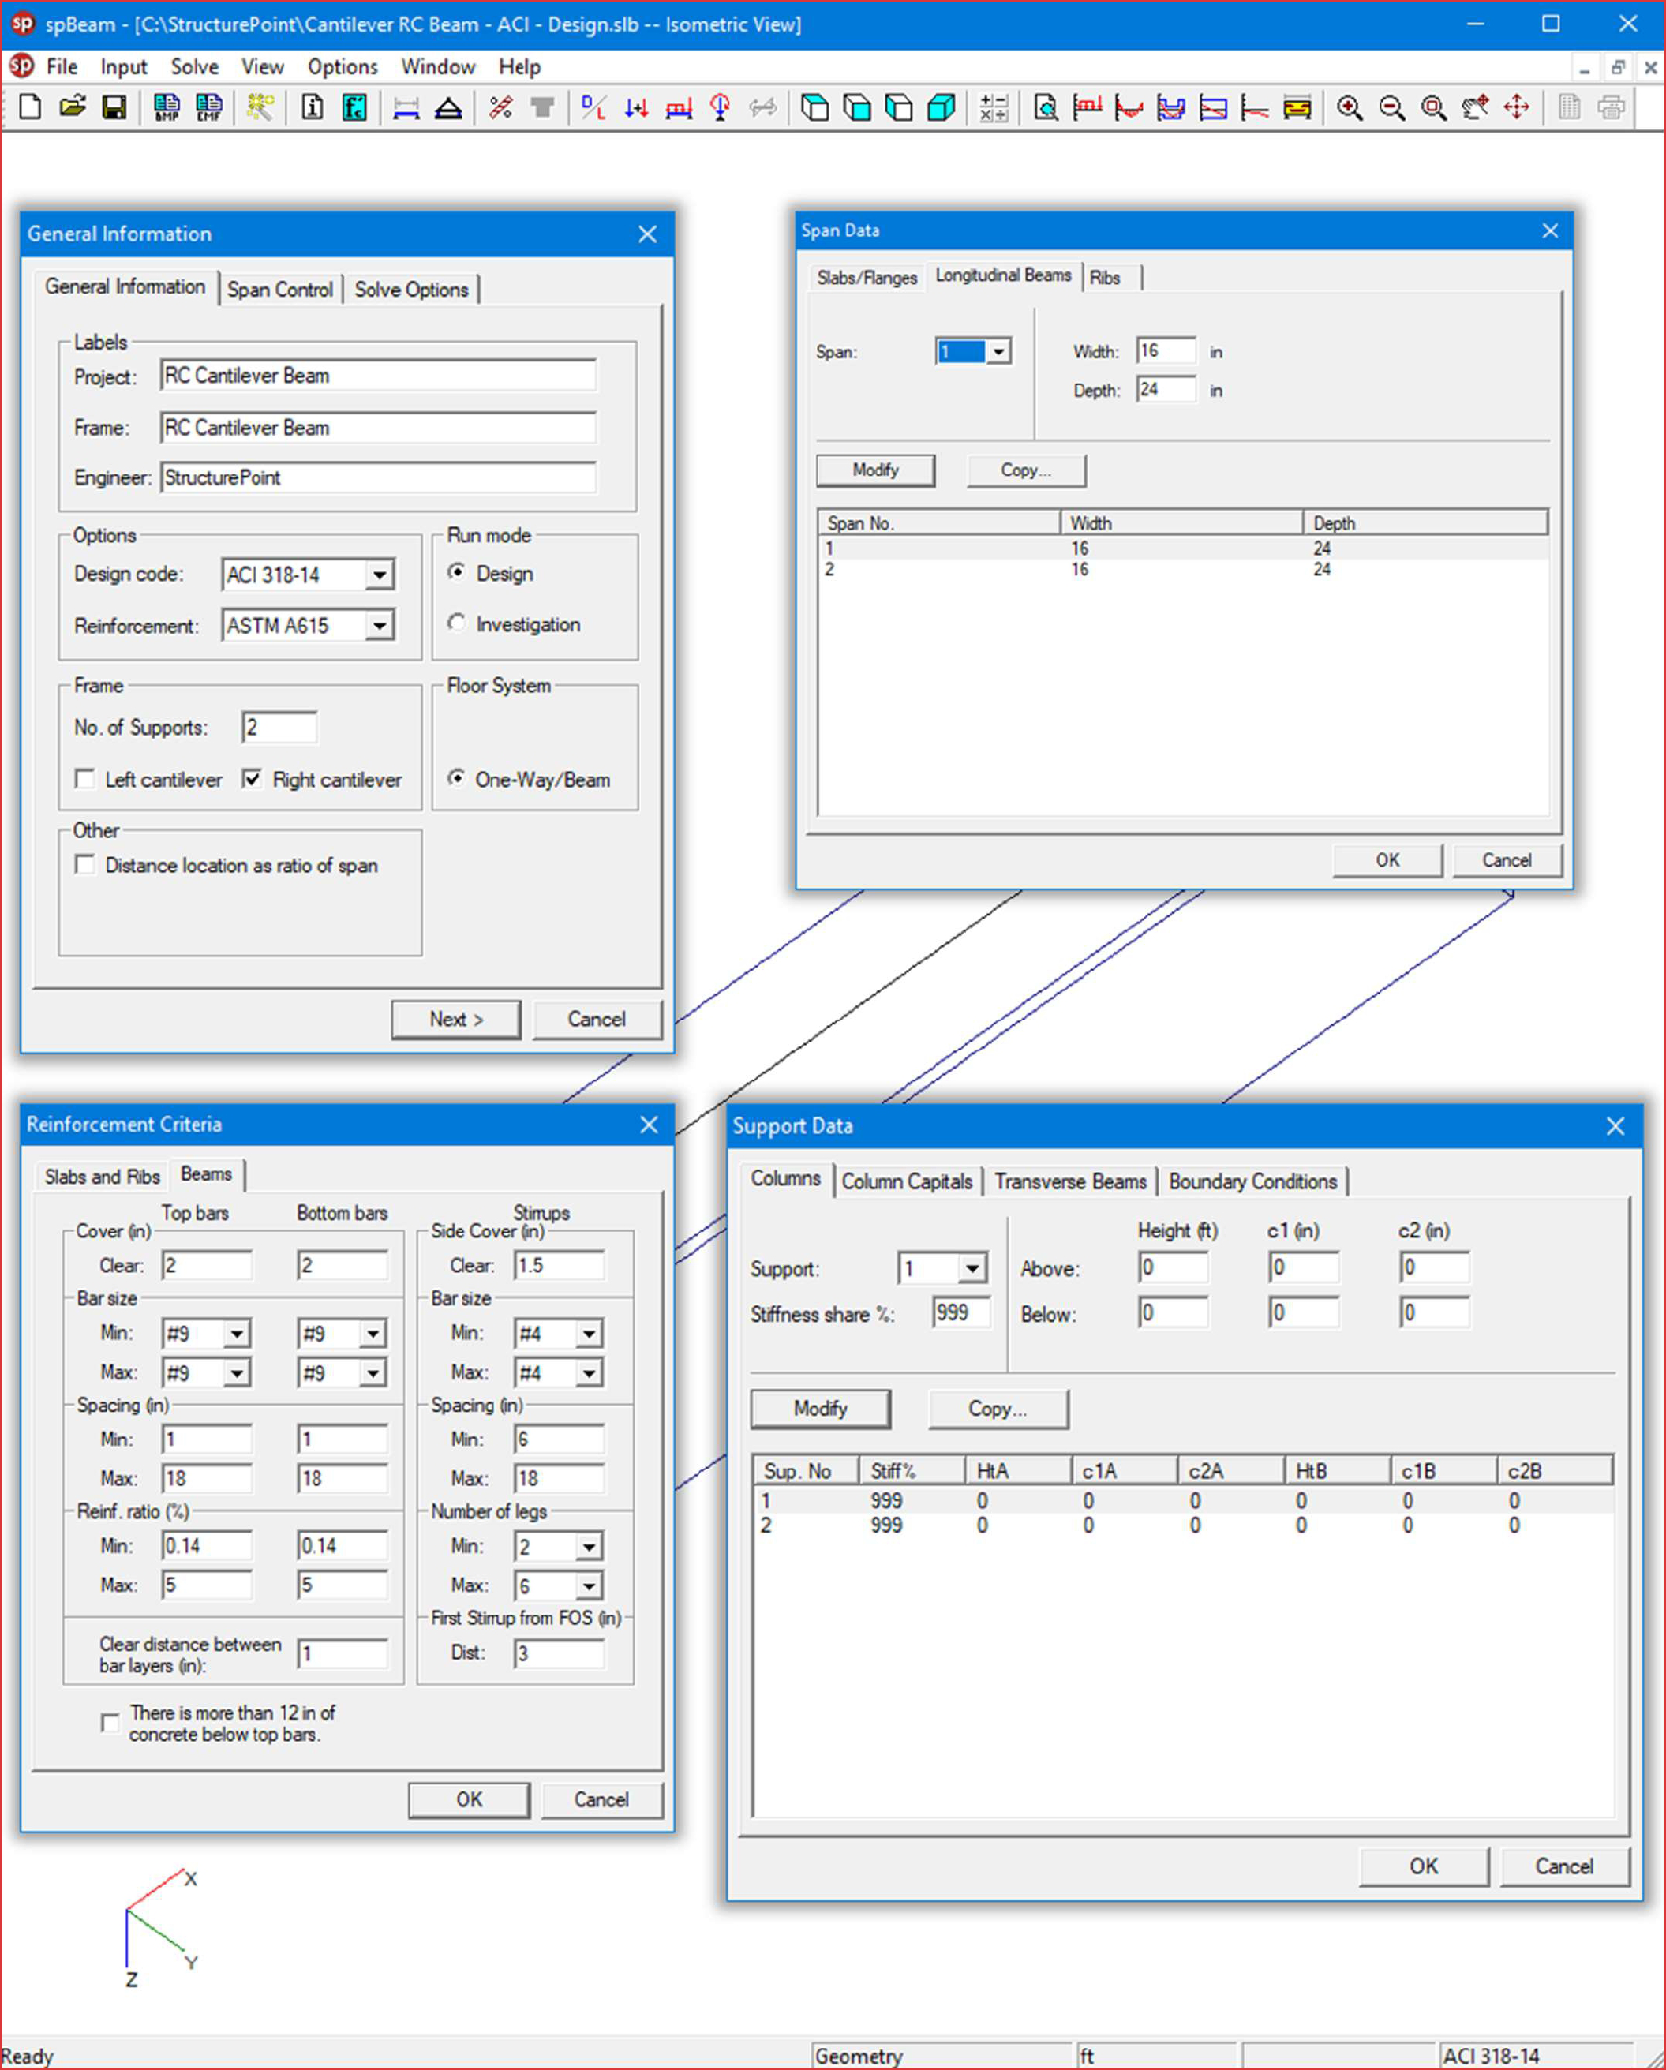The width and height of the screenshot is (1666, 2070).
Task: Switch to the solid isometric cube view
Action: pos(942,107)
